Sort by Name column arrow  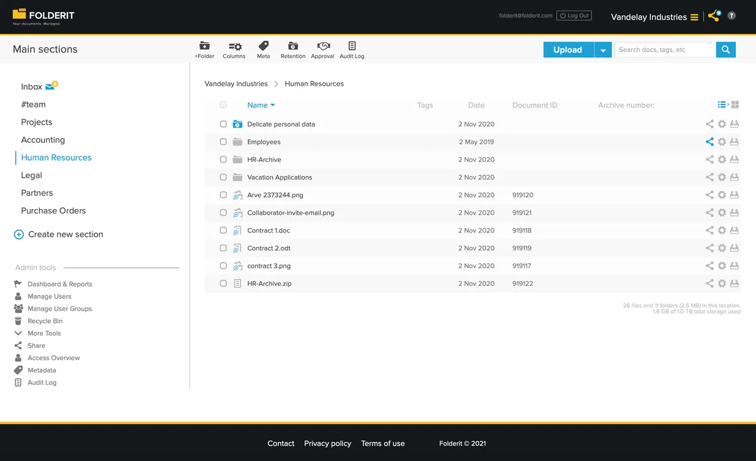point(273,105)
